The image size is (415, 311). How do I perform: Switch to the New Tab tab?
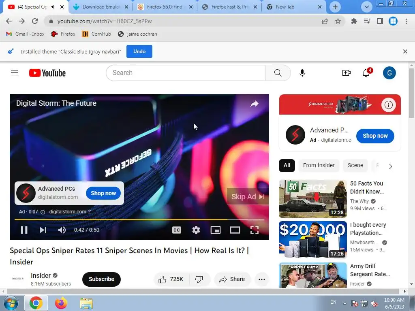(294, 7)
